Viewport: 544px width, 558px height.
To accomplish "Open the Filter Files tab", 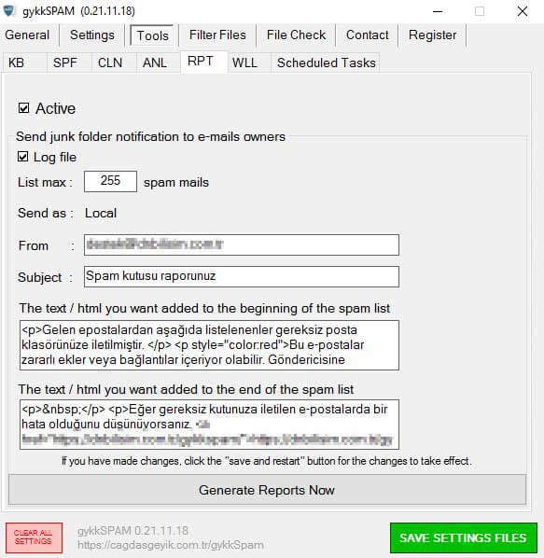I will pos(217,35).
